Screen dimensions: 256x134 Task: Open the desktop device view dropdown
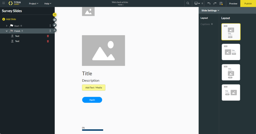[x=197, y=3]
